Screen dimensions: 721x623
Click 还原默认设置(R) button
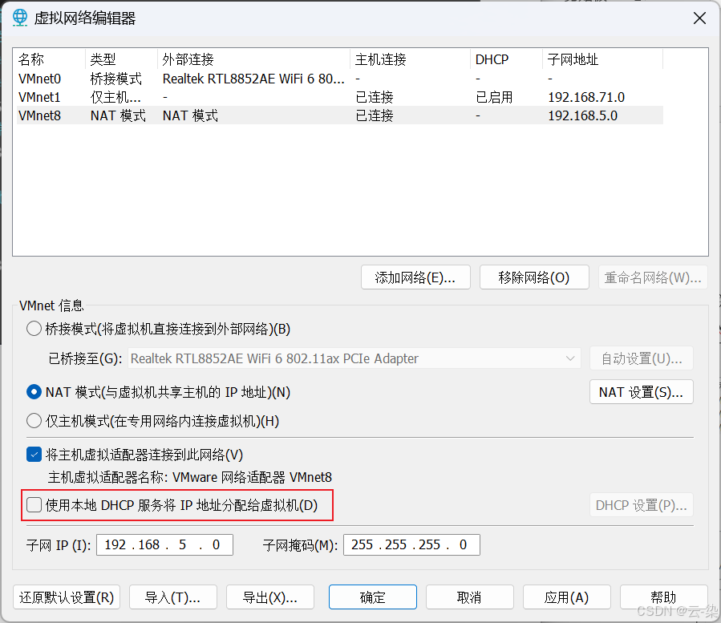click(67, 597)
